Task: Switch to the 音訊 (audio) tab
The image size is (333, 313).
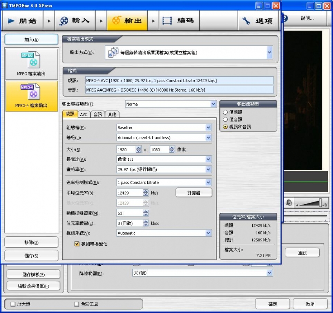Action: 98,114
